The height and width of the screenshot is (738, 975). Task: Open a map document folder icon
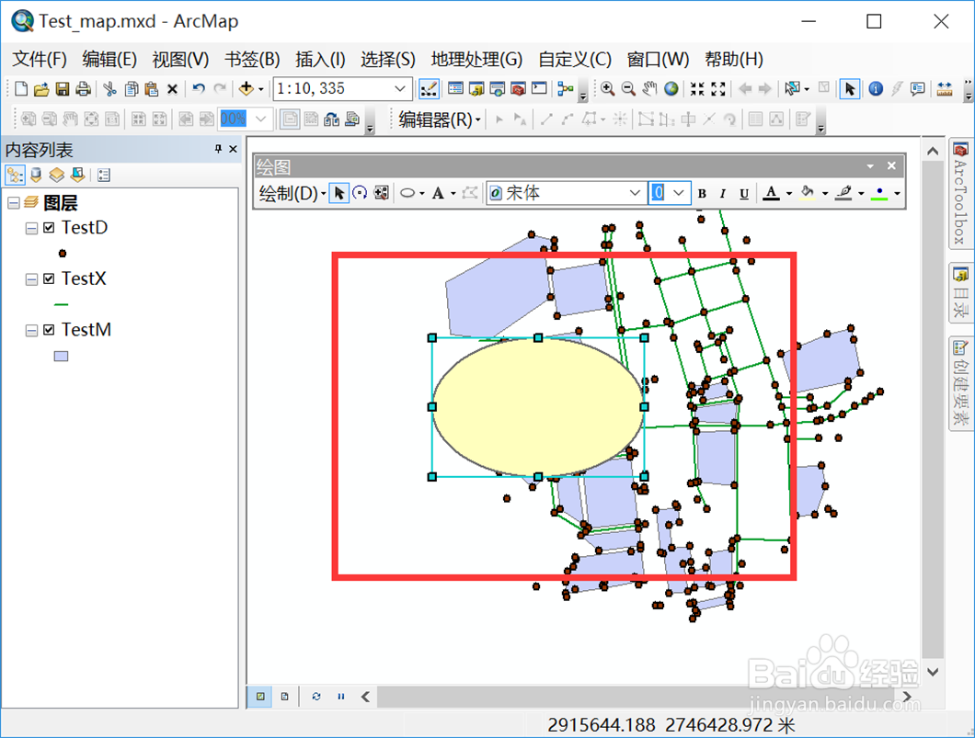[41, 89]
